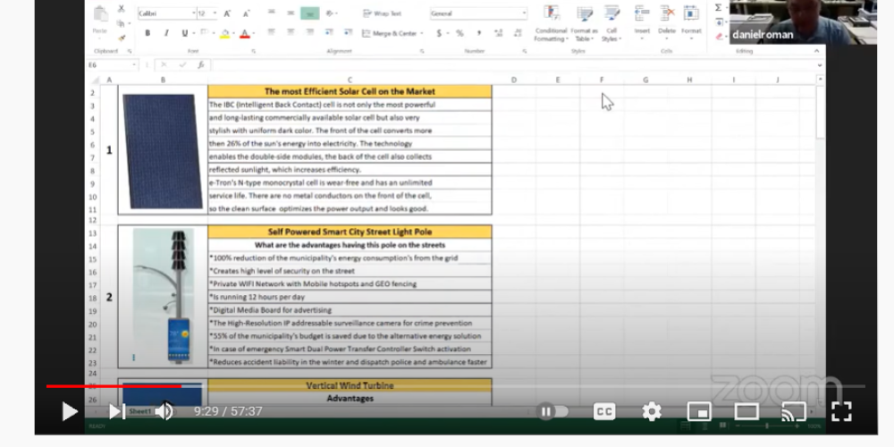Image resolution: width=894 pixels, height=447 pixels.
Task: Toggle the highlighted Bottom Align button
Action: pos(309,13)
